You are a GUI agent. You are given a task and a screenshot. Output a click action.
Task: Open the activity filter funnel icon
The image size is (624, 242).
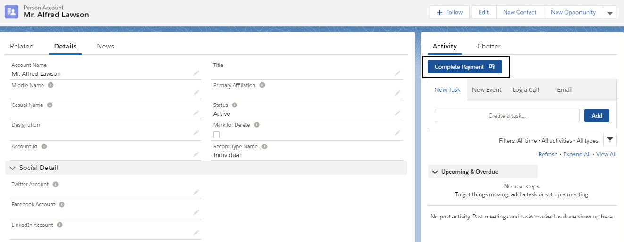point(610,140)
